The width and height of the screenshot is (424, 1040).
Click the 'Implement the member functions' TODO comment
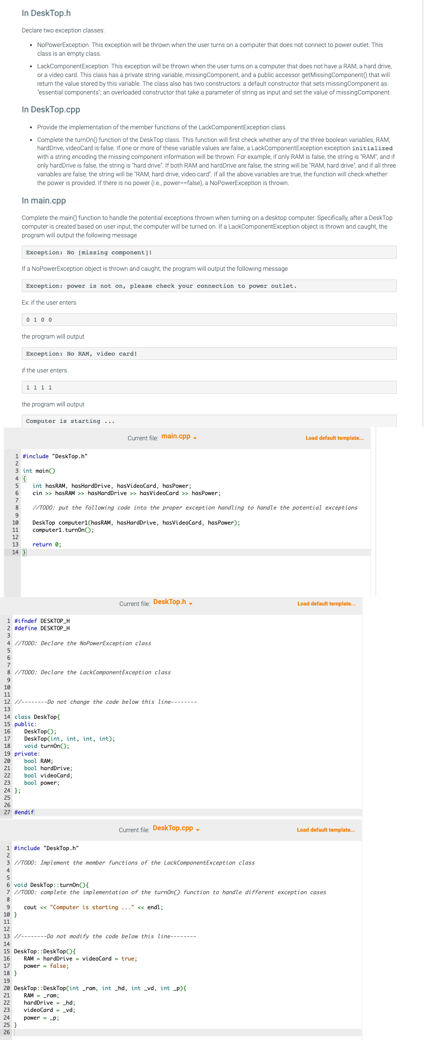pos(134,863)
